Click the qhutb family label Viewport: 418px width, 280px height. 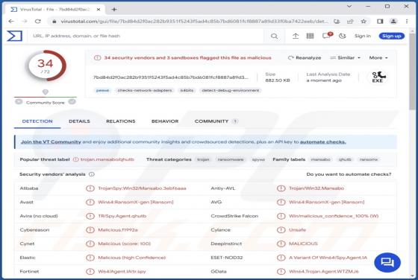345,159
